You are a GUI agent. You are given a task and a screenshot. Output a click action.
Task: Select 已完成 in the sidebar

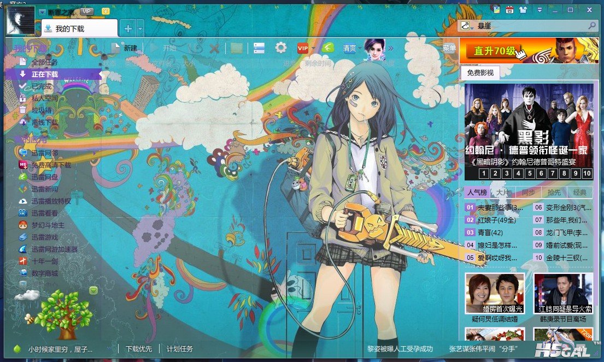(41, 86)
